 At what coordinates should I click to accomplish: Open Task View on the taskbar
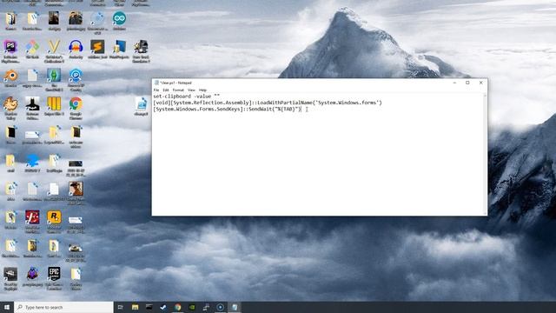[120, 307]
